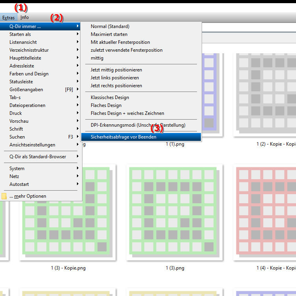The image size is (296, 296).
Task: Select thumbnail of 1 (3) - Kopie.png
Action: point(67,212)
